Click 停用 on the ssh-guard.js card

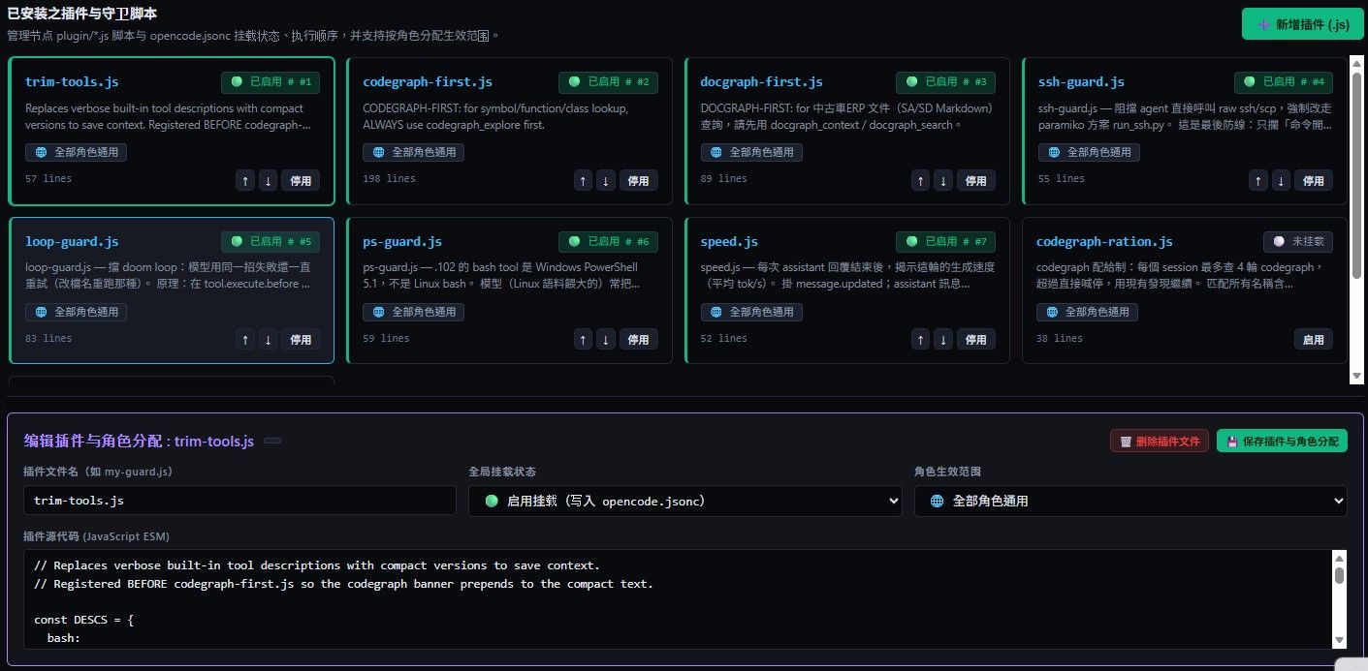1314,180
